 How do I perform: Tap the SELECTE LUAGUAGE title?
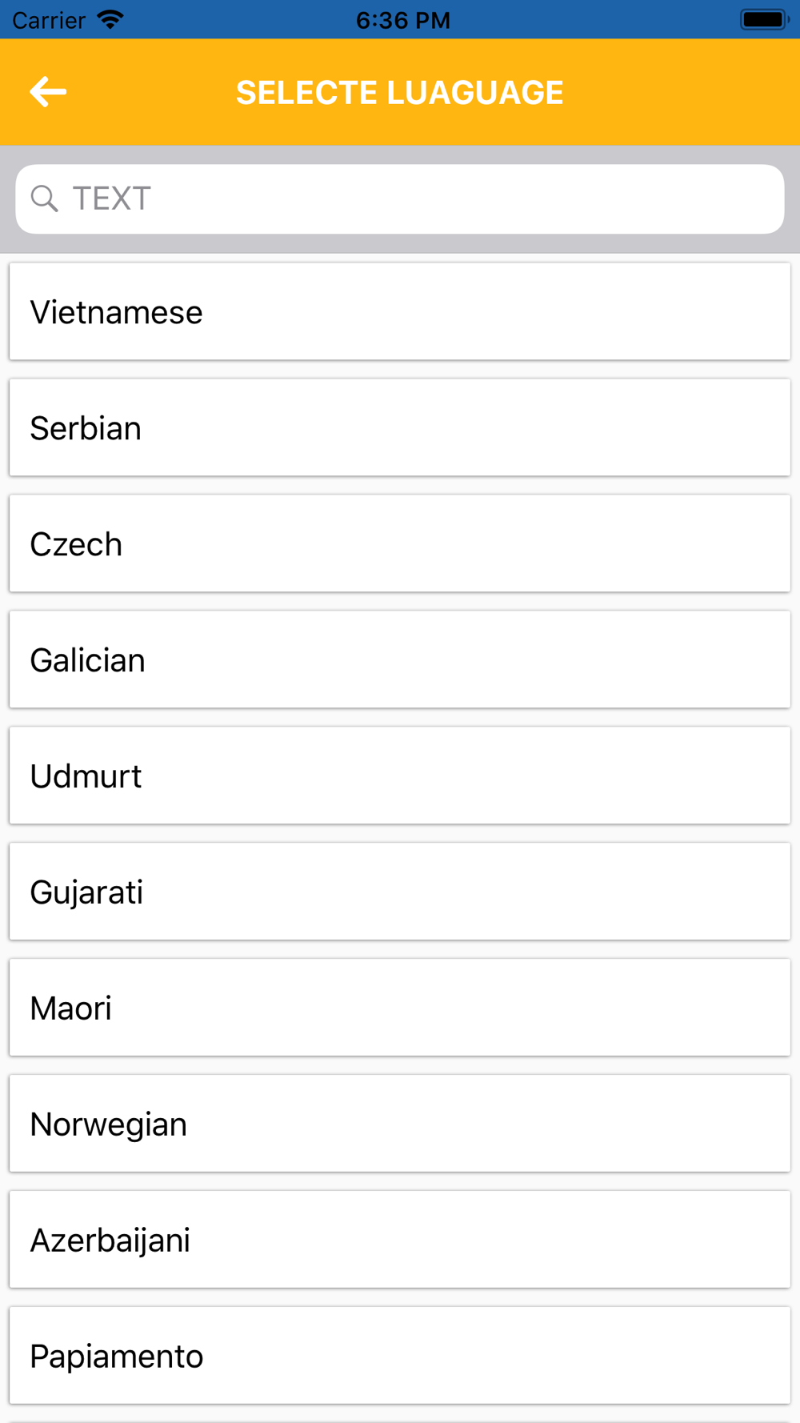click(400, 93)
